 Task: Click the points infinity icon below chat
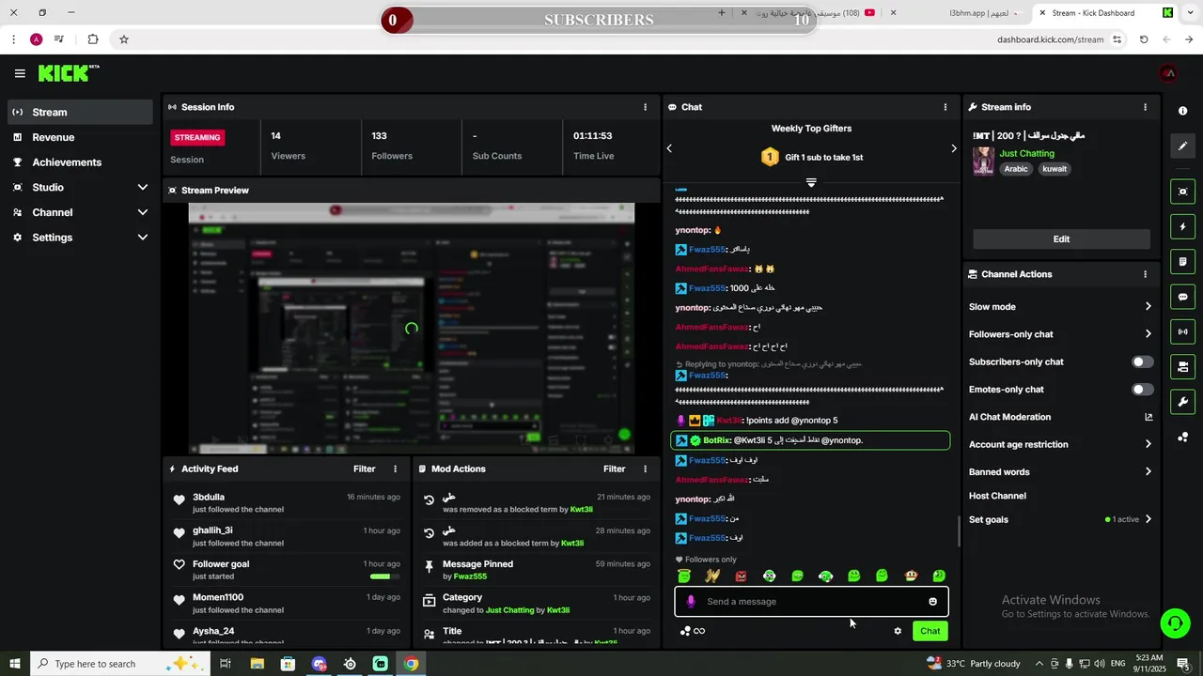[693, 631]
